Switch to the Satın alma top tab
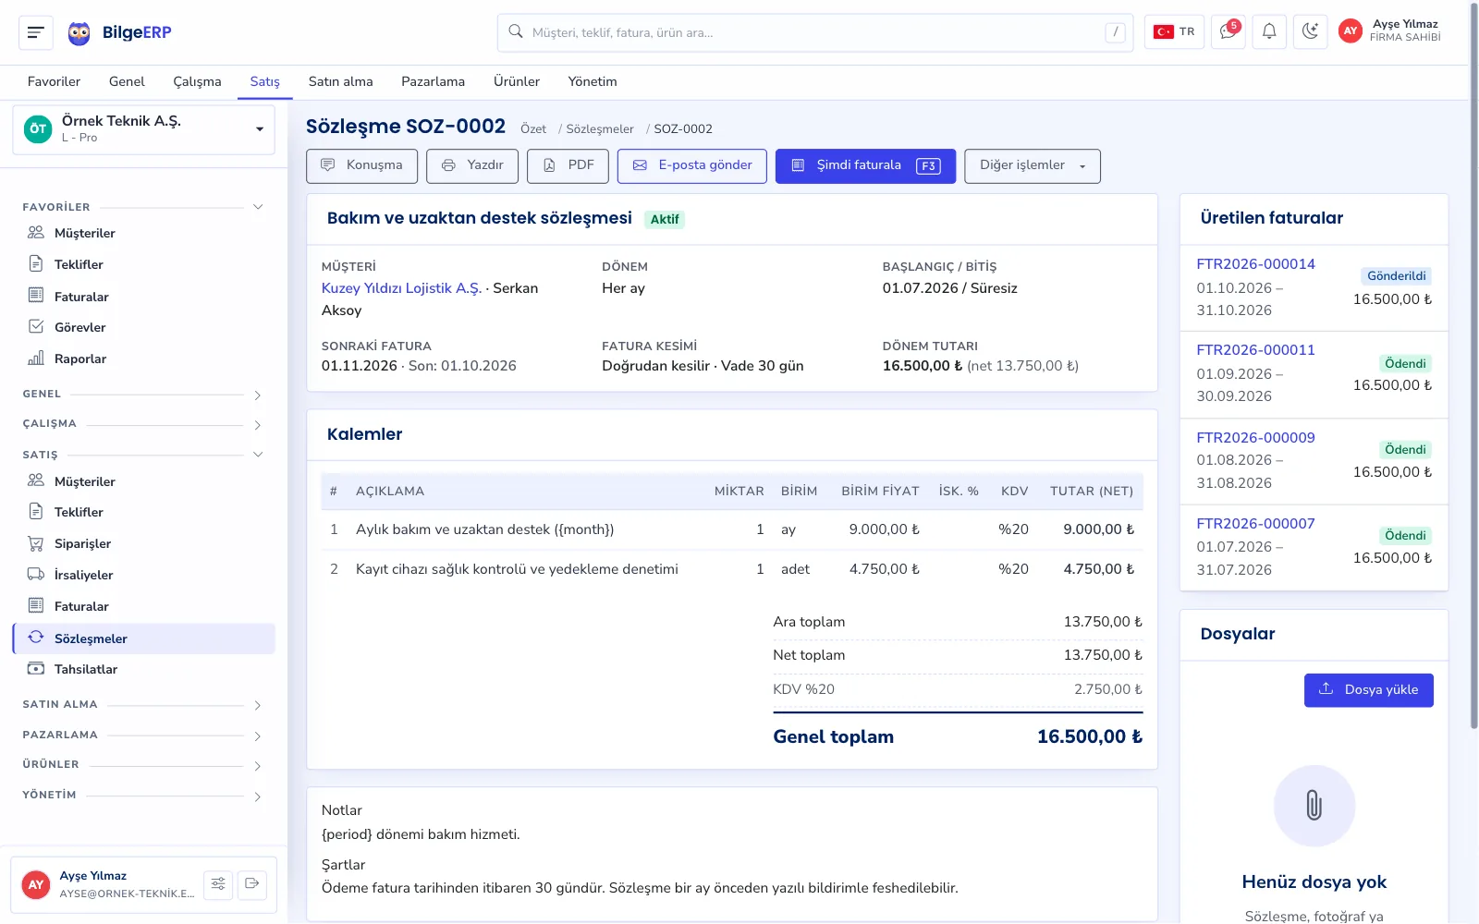Screen dimensions: 1479x924 [x=341, y=81]
